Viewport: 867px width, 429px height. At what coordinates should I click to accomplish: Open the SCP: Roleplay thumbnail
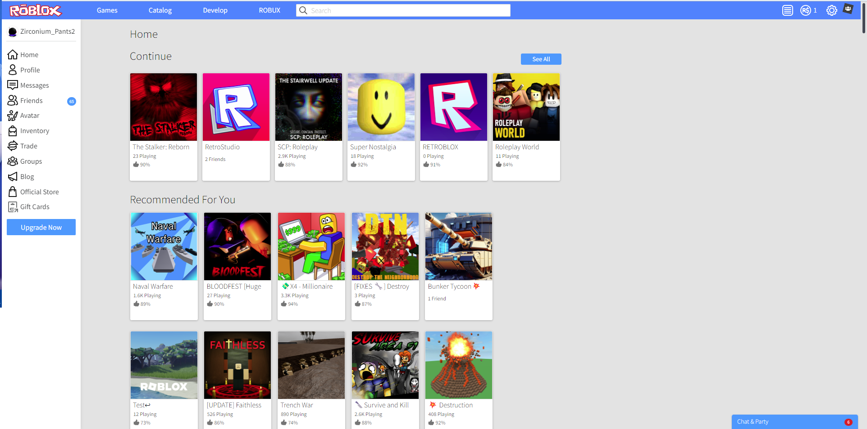[x=309, y=107]
